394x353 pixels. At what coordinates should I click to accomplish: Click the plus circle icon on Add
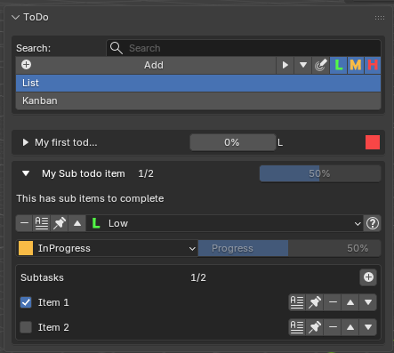[x=26, y=65]
